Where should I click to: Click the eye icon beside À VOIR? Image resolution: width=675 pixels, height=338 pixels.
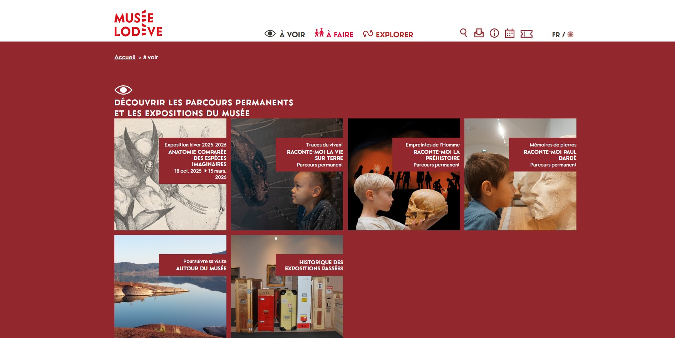270,33
